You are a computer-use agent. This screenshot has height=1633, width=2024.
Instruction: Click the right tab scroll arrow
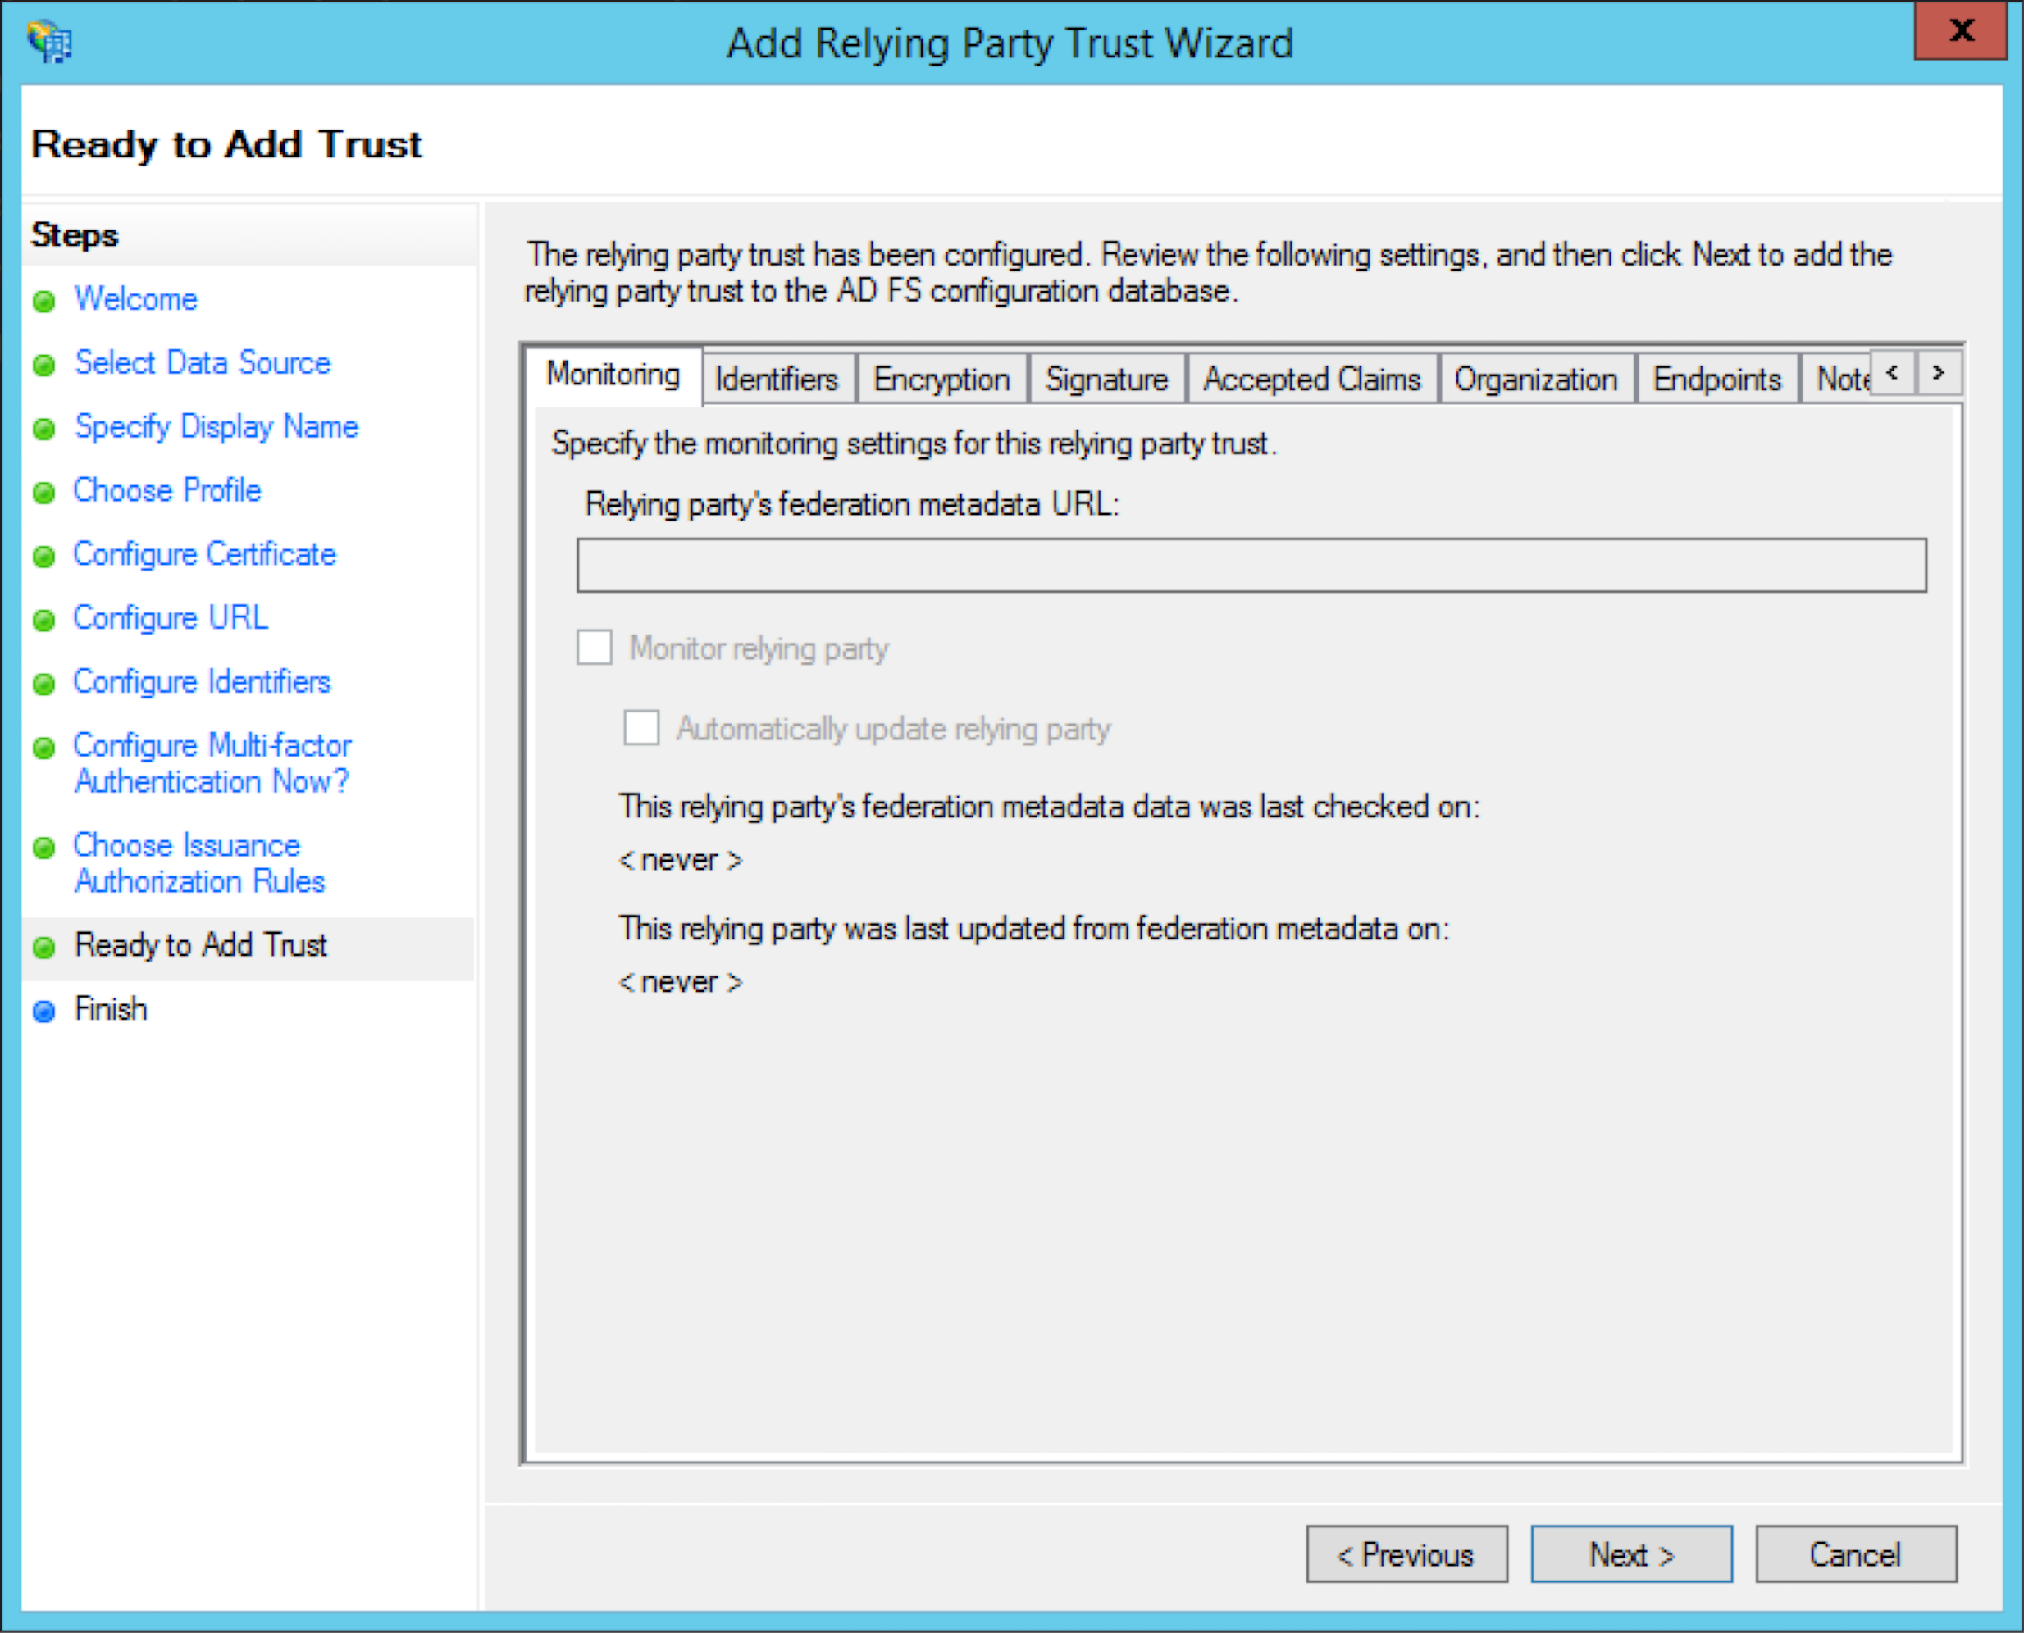(x=1939, y=372)
